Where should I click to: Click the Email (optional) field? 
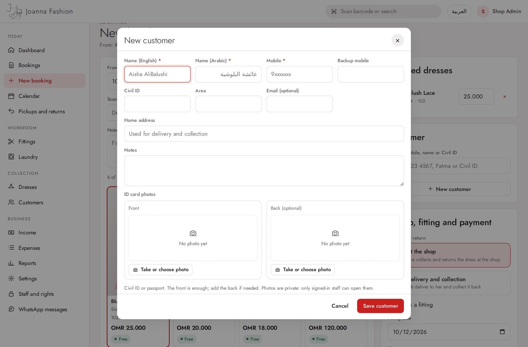pos(299,104)
